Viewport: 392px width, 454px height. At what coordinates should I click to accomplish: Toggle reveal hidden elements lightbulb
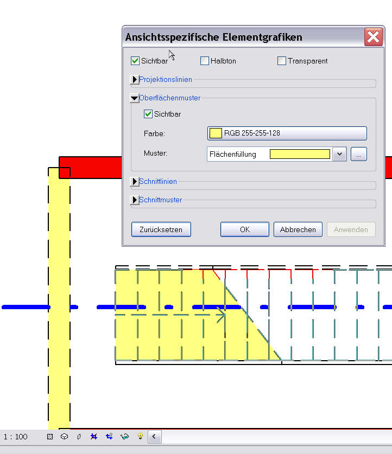(140, 436)
